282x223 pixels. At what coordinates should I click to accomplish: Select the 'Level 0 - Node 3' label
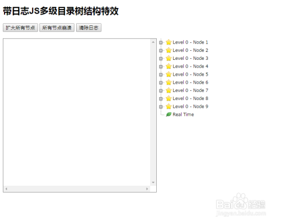click(x=190, y=58)
